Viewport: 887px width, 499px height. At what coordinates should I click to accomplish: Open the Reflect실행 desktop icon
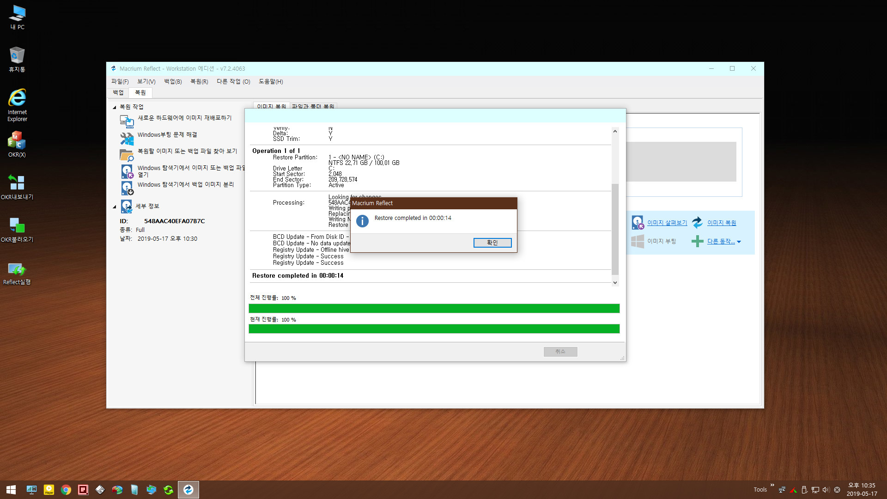(17, 274)
